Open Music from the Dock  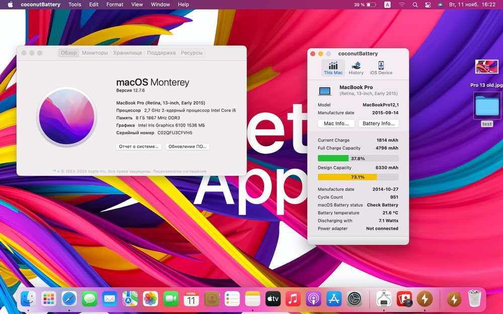pos(293,299)
